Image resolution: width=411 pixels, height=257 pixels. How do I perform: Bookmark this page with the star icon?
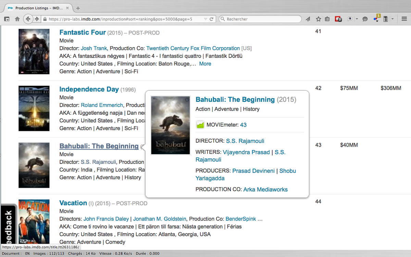click(x=319, y=19)
